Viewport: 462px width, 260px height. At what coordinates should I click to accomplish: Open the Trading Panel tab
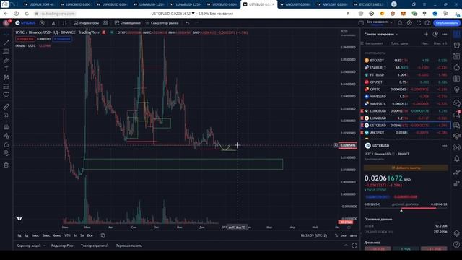(129, 246)
